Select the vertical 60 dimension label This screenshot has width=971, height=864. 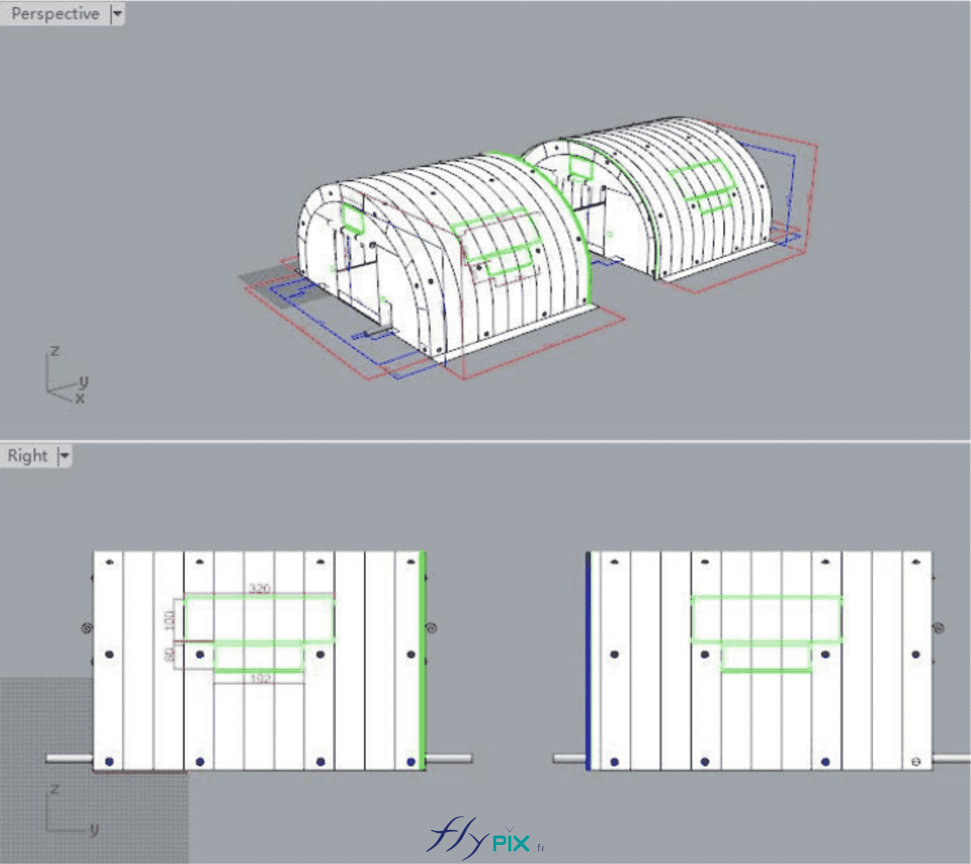(x=169, y=655)
